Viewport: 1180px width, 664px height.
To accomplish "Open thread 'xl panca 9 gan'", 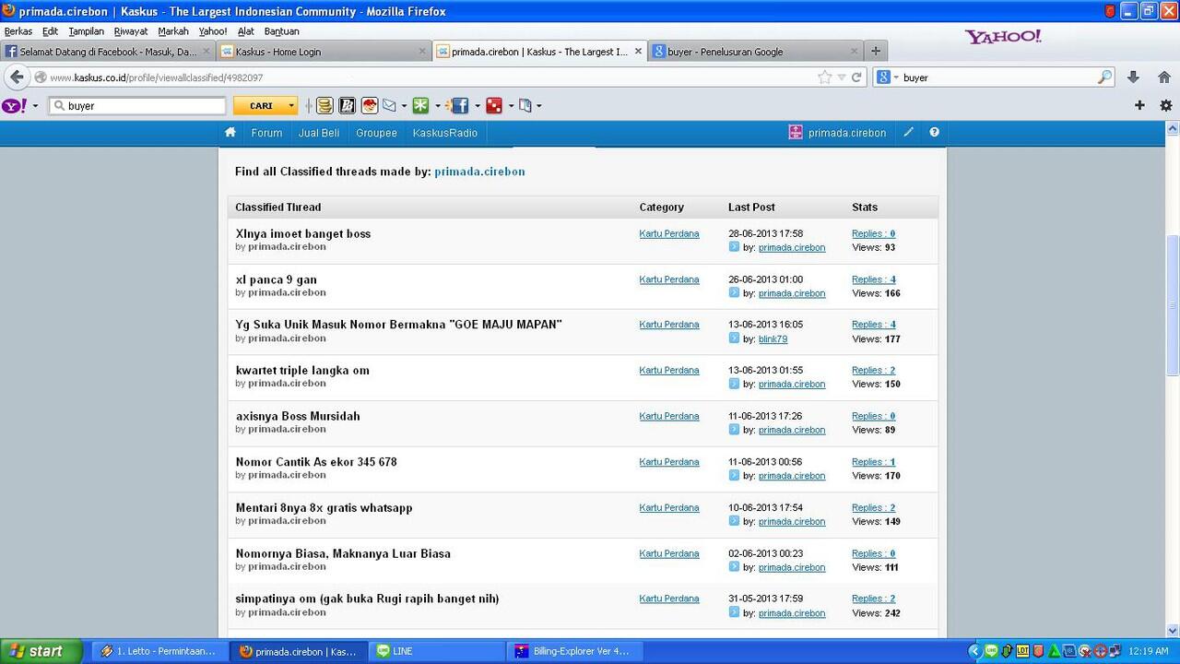I will pyautogui.click(x=277, y=279).
